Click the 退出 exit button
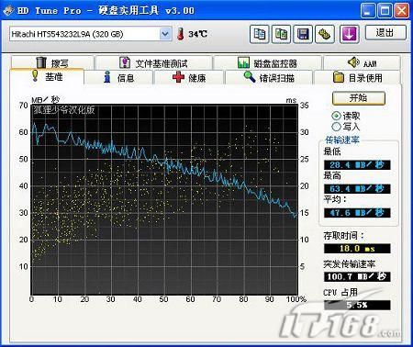This screenshot has width=413, height=347. [x=385, y=33]
